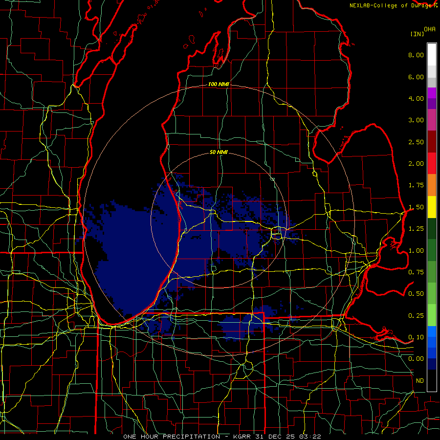Pick the bright red swatch on the scale
440x440 pixels.
[x=432, y=163]
